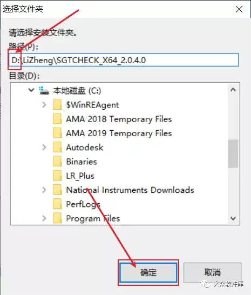Cancel with the 取消 button
Screen dimensions: 251x295
coord(213,273)
